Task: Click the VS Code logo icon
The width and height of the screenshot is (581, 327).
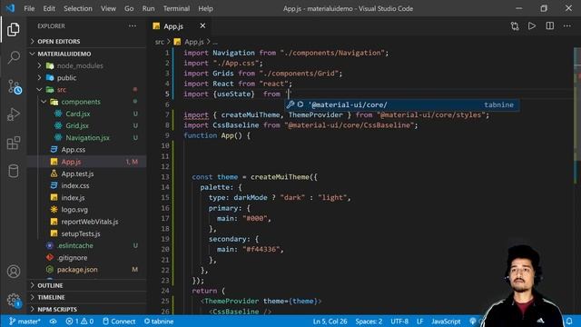Action: coord(10,8)
